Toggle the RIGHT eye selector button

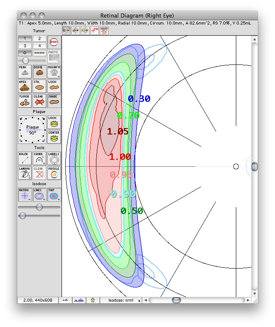54,42
